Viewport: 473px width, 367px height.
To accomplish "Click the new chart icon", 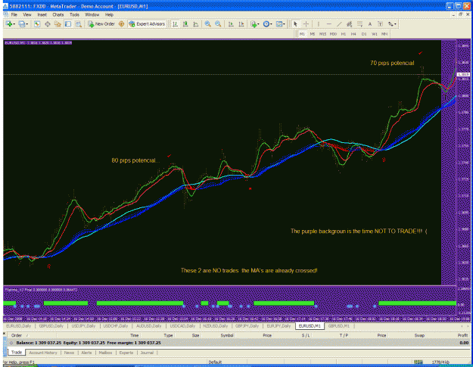I will coord(9,23).
